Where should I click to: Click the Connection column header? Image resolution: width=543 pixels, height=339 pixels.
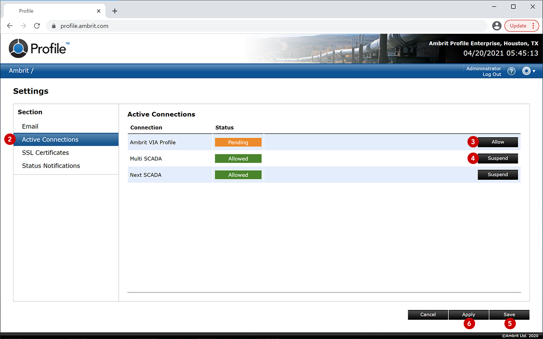click(146, 128)
